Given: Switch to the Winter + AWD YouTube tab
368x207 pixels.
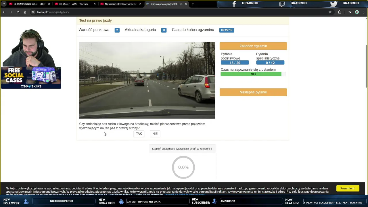Looking at the screenshot, I should [x=75, y=4].
